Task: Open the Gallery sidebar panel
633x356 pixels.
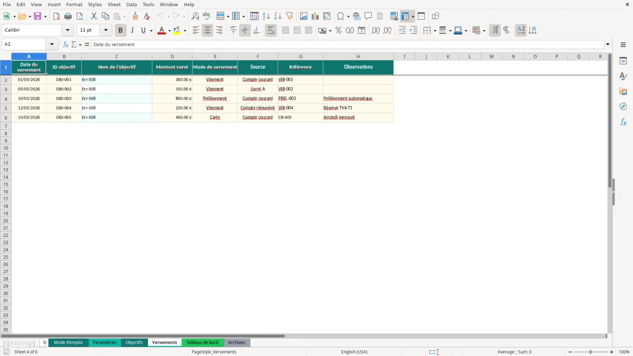Action: tap(623, 92)
